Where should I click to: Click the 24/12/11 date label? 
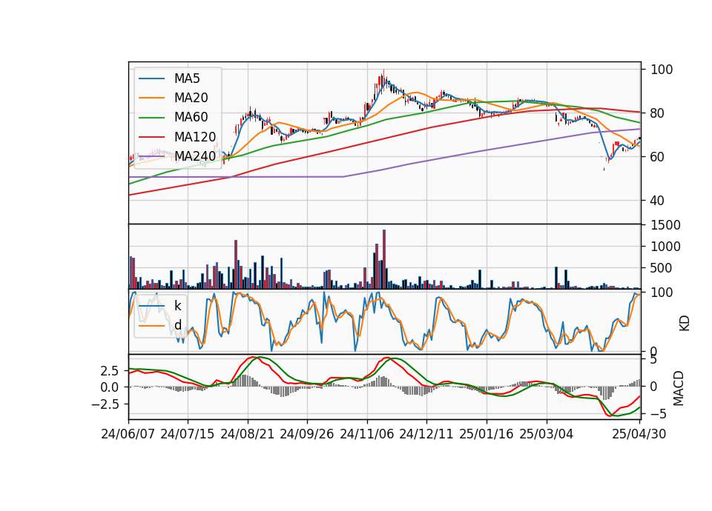click(426, 434)
